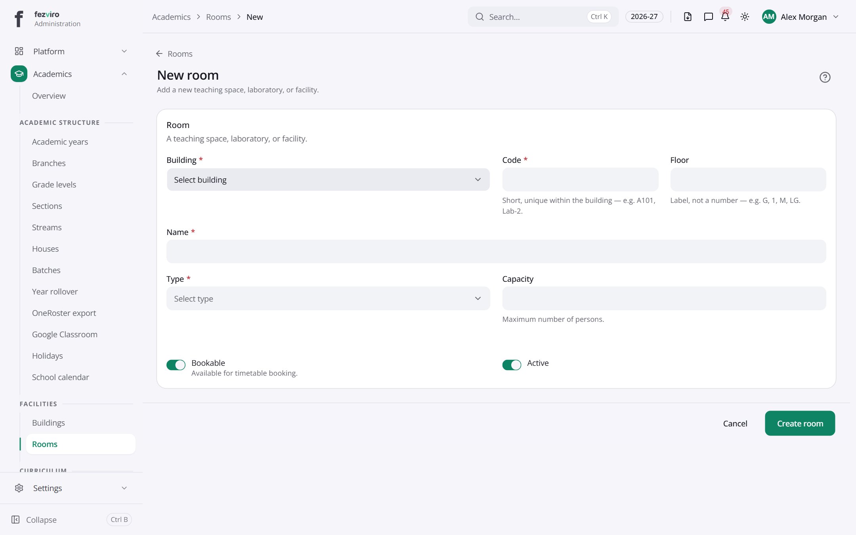Open the Select type dropdown
Image resolution: width=856 pixels, height=535 pixels.
[328, 298]
